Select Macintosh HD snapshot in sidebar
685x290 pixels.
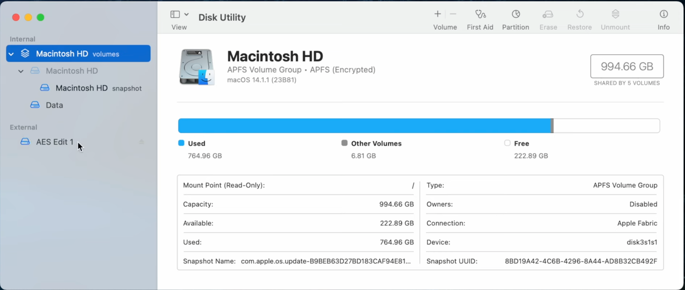[x=78, y=88]
